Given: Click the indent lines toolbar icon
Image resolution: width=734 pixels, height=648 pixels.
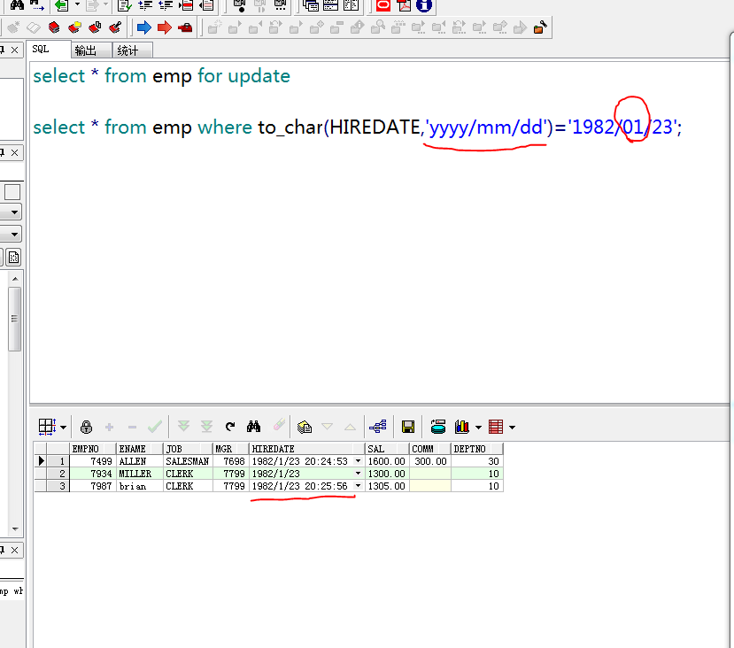Looking at the screenshot, I should pyautogui.click(x=145, y=5).
